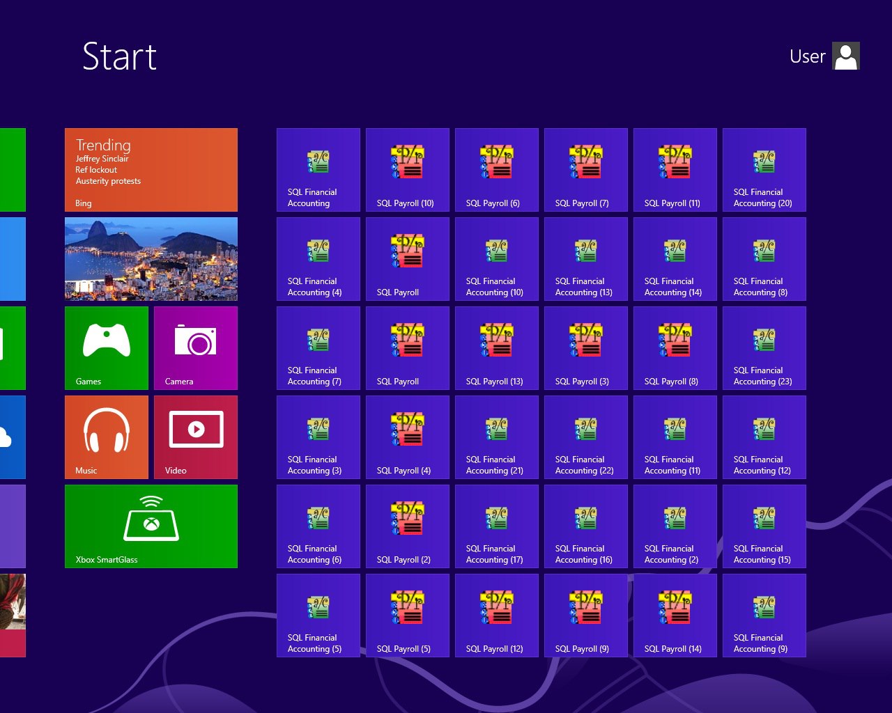Screen dimensions: 892x713
Task: Open SQL Financial Accounting (22)
Action: [x=586, y=437]
